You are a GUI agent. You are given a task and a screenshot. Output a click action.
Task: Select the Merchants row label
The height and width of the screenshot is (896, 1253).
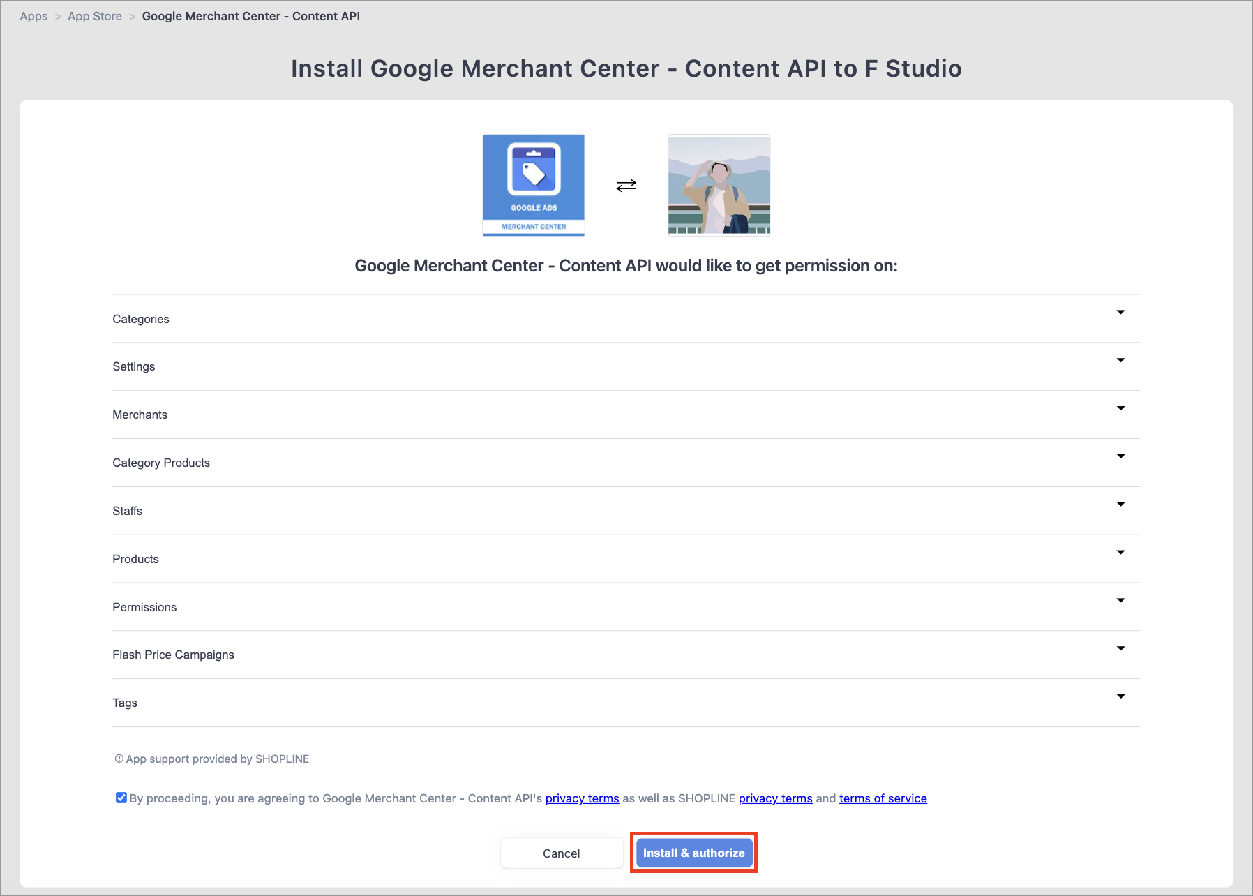click(140, 415)
